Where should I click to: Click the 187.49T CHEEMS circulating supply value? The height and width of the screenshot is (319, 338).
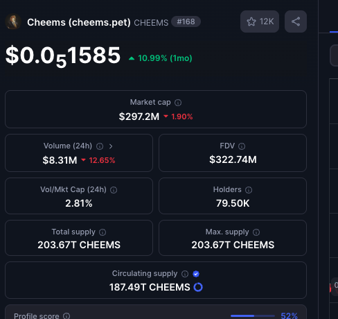(x=150, y=287)
